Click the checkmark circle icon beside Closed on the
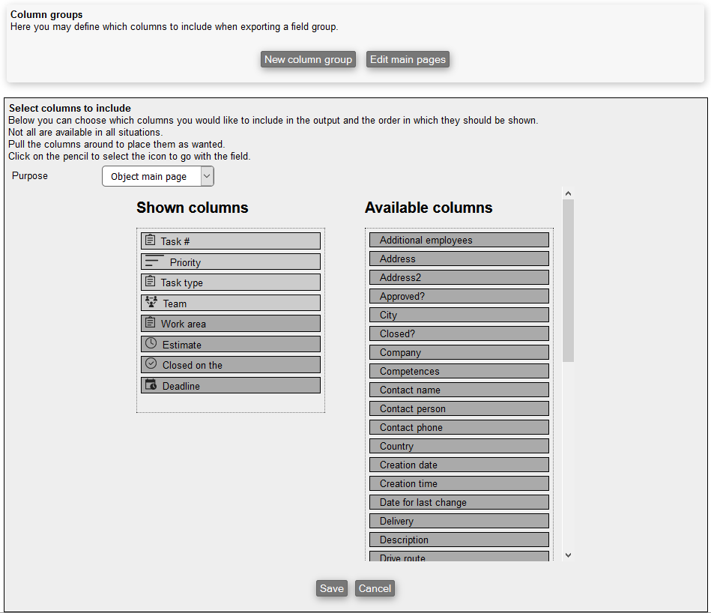The width and height of the screenshot is (711, 613). click(x=151, y=363)
